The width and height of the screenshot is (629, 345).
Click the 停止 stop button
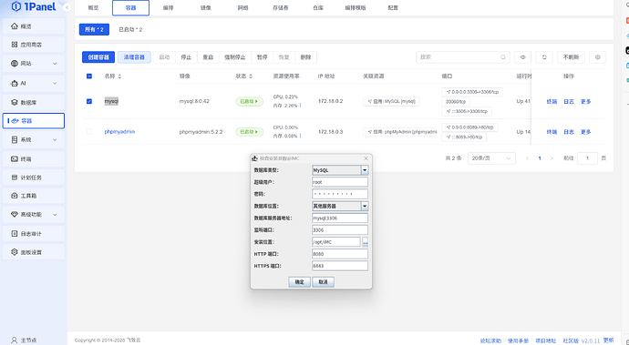point(186,57)
